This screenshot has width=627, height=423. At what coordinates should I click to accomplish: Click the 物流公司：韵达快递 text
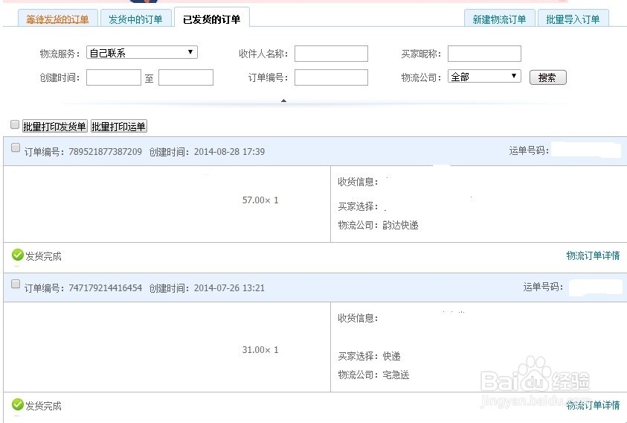click(379, 225)
